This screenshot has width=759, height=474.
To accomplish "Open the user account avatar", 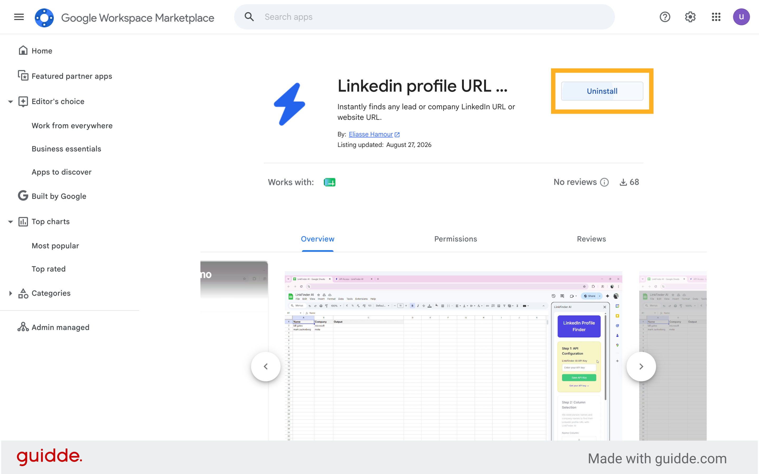I will pos(741,17).
